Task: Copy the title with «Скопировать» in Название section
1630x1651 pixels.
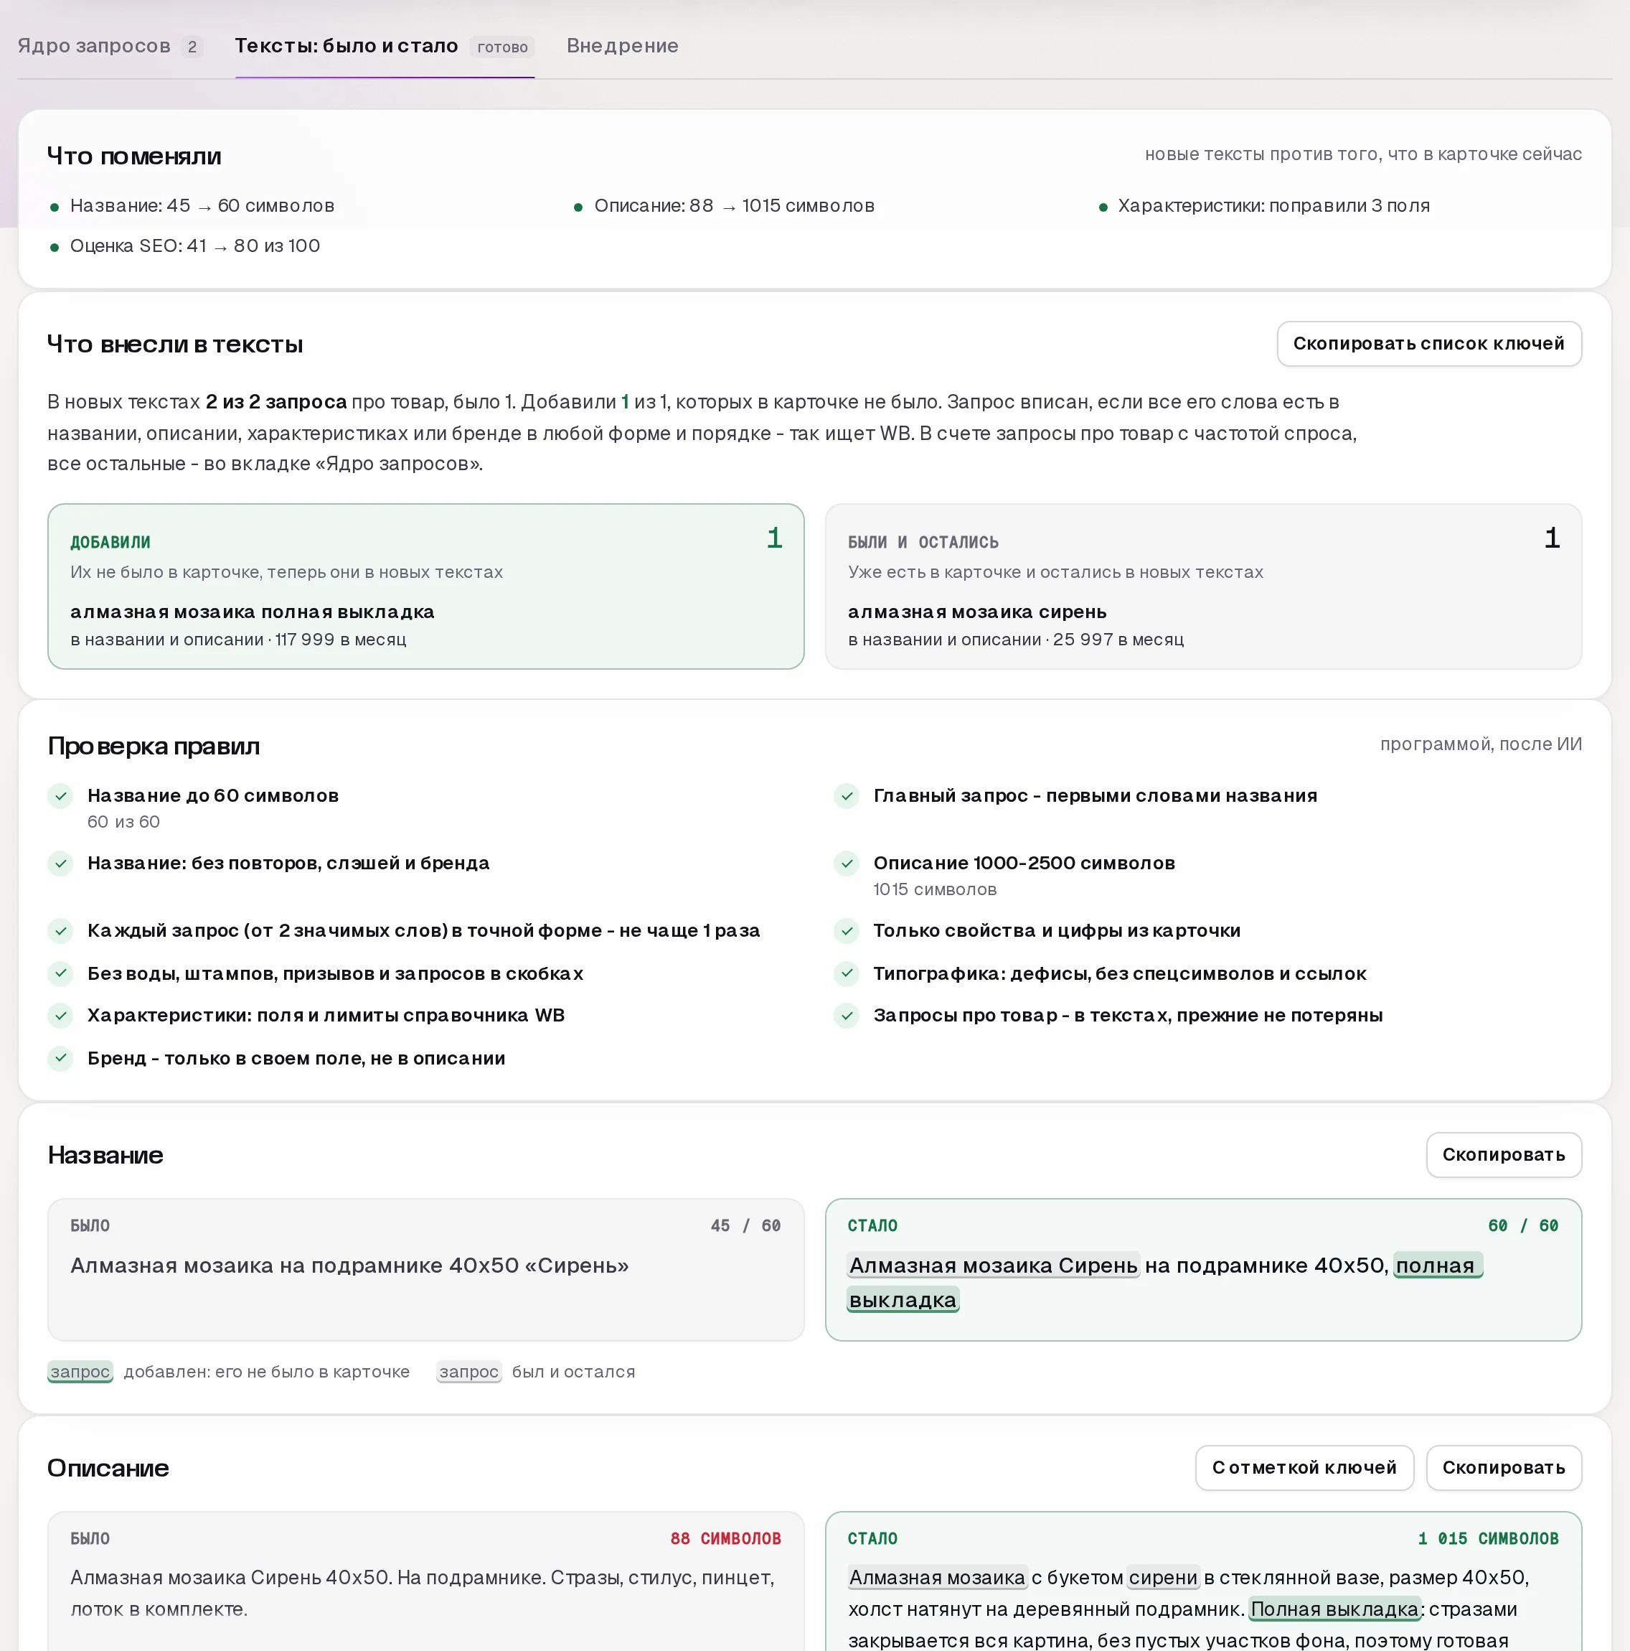Action: (1504, 1154)
